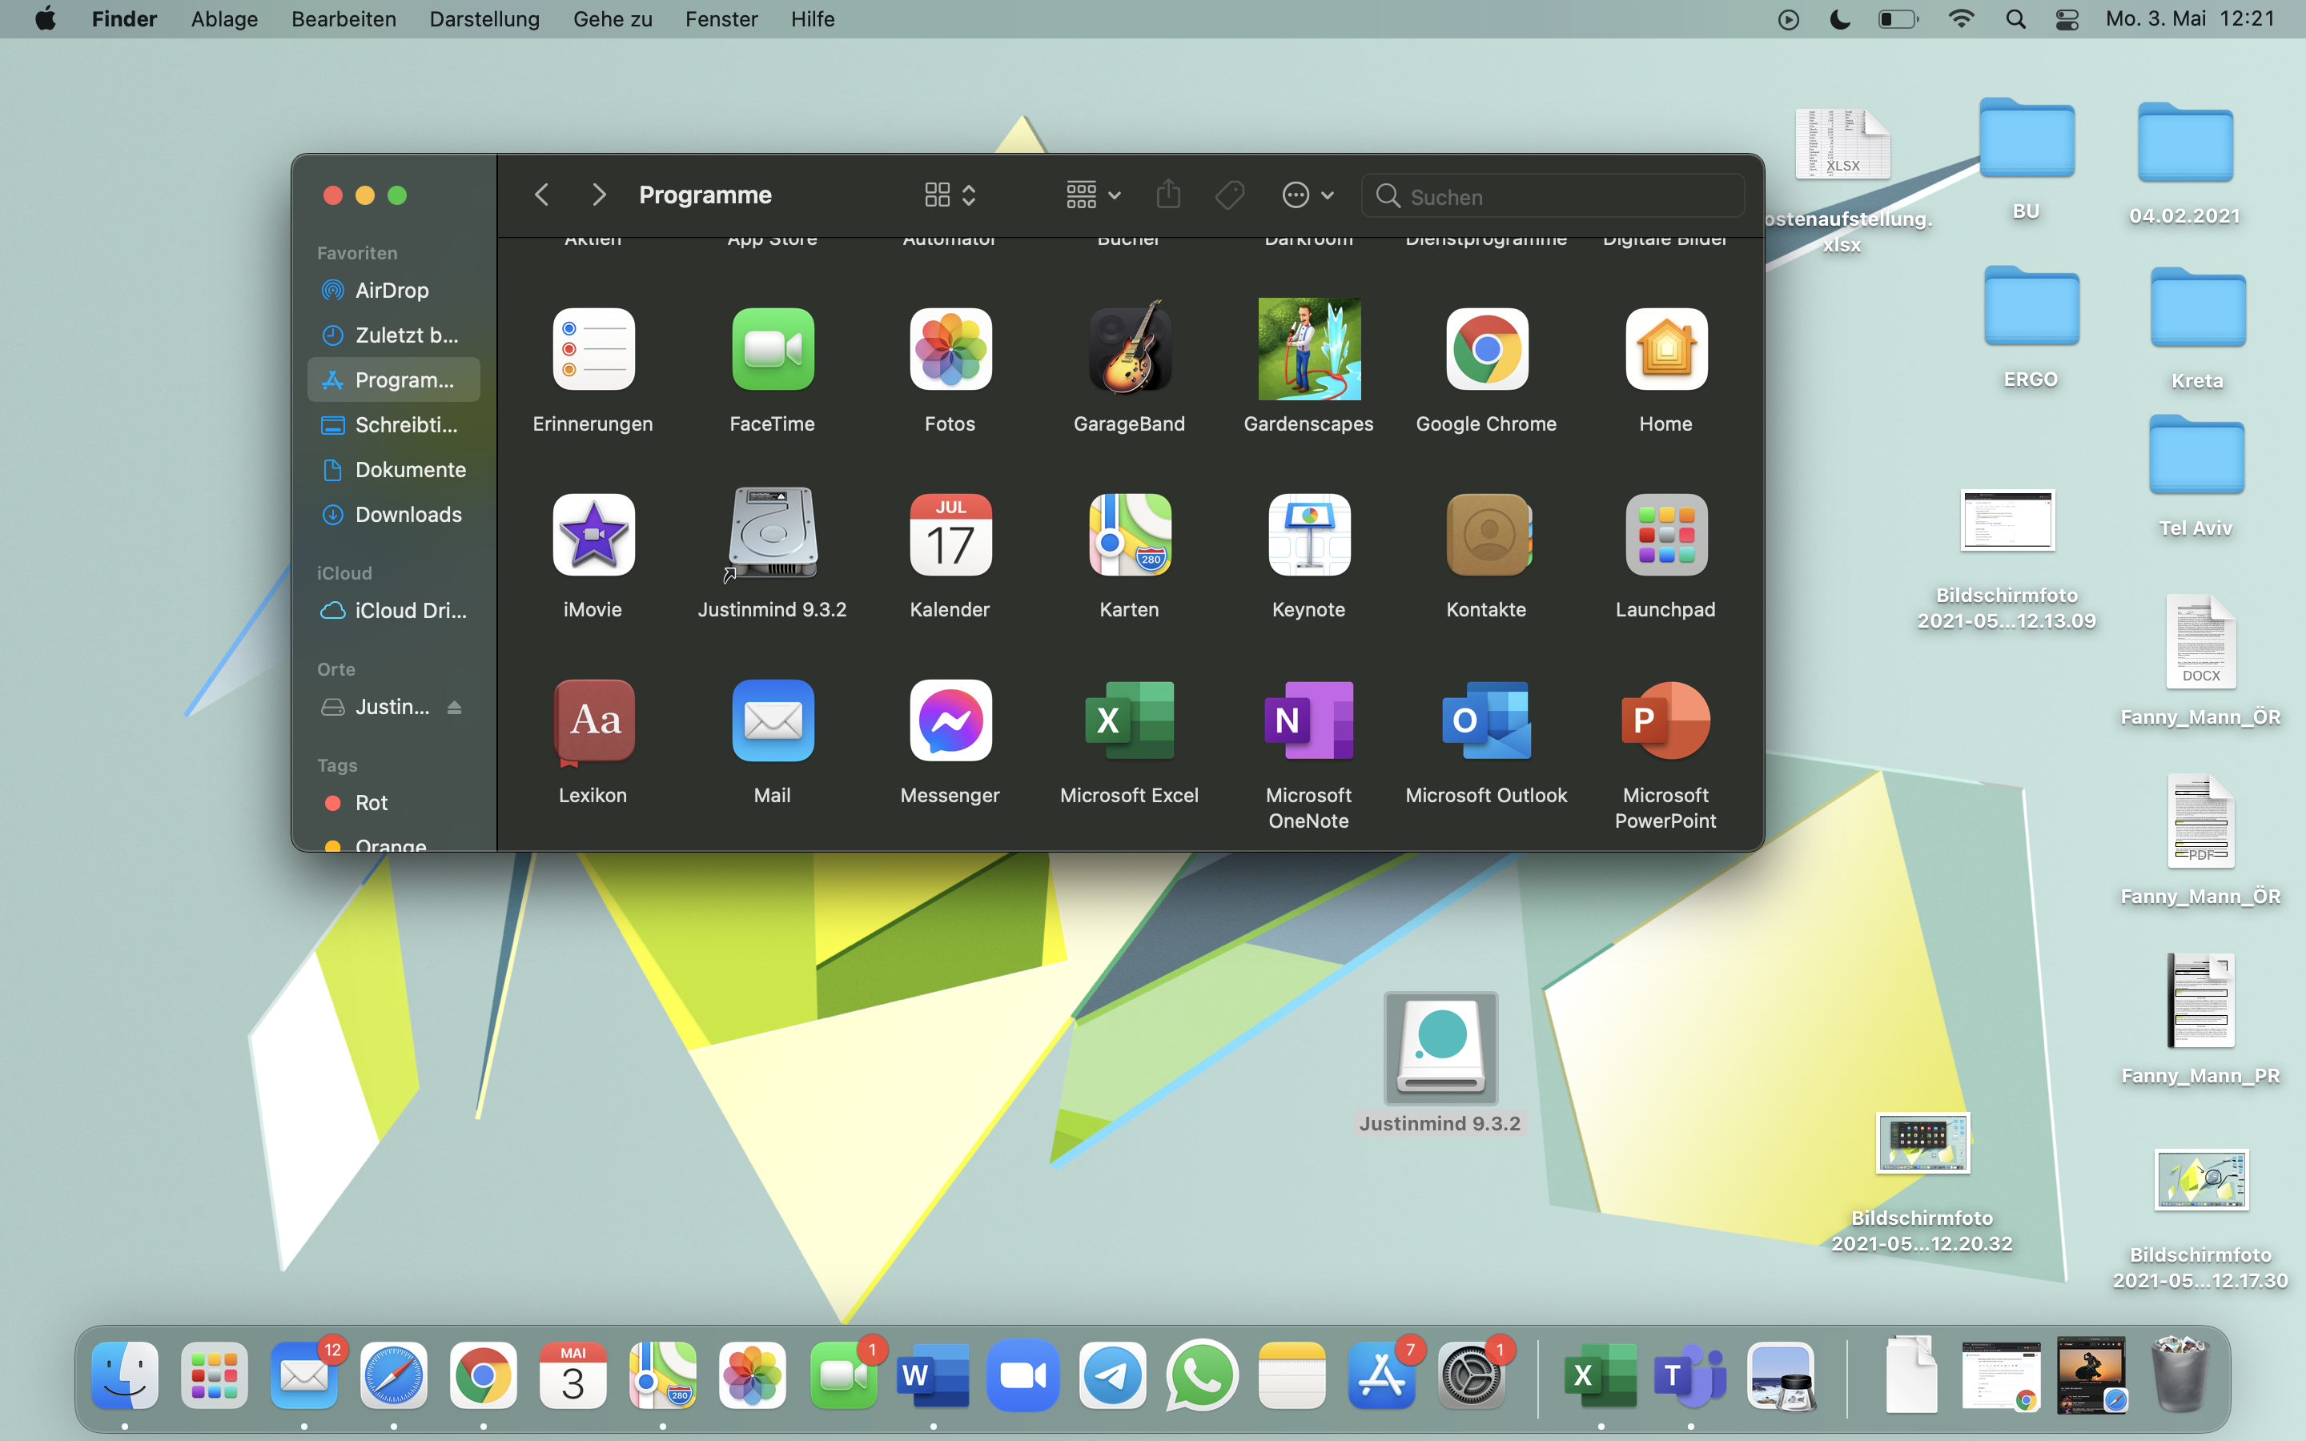Viewport: 2306px width, 1441px height.
Task: Launch Keynote application icon
Action: tap(1308, 535)
